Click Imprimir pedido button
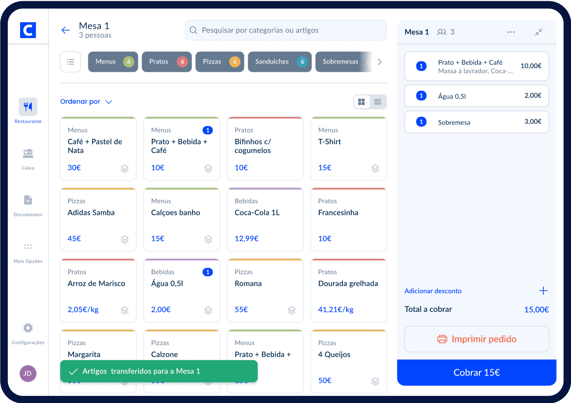571x403 pixels. pyautogui.click(x=476, y=339)
